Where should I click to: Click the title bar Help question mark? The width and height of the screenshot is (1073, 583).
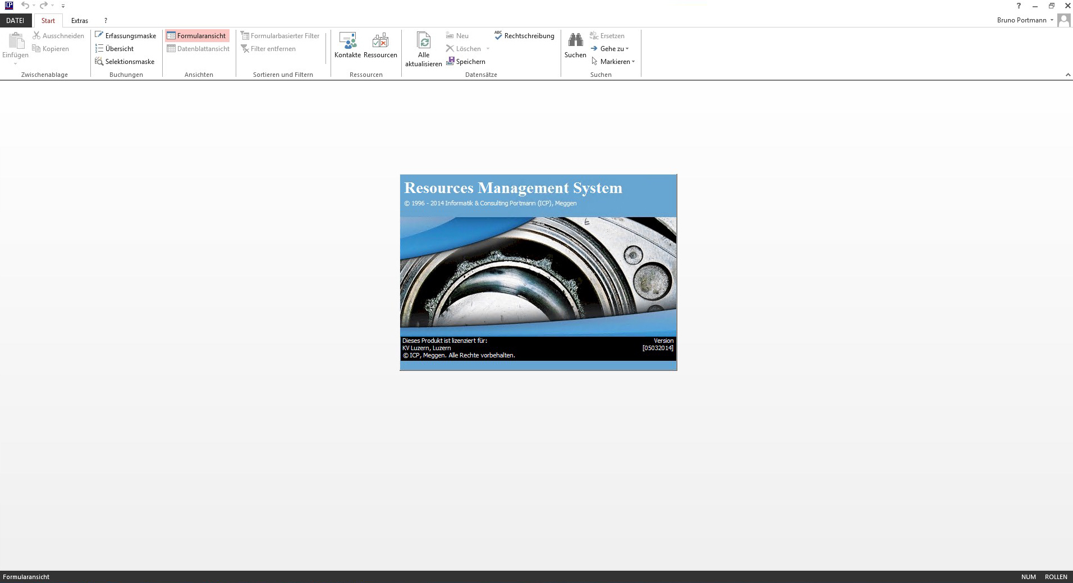(x=1019, y=6)
